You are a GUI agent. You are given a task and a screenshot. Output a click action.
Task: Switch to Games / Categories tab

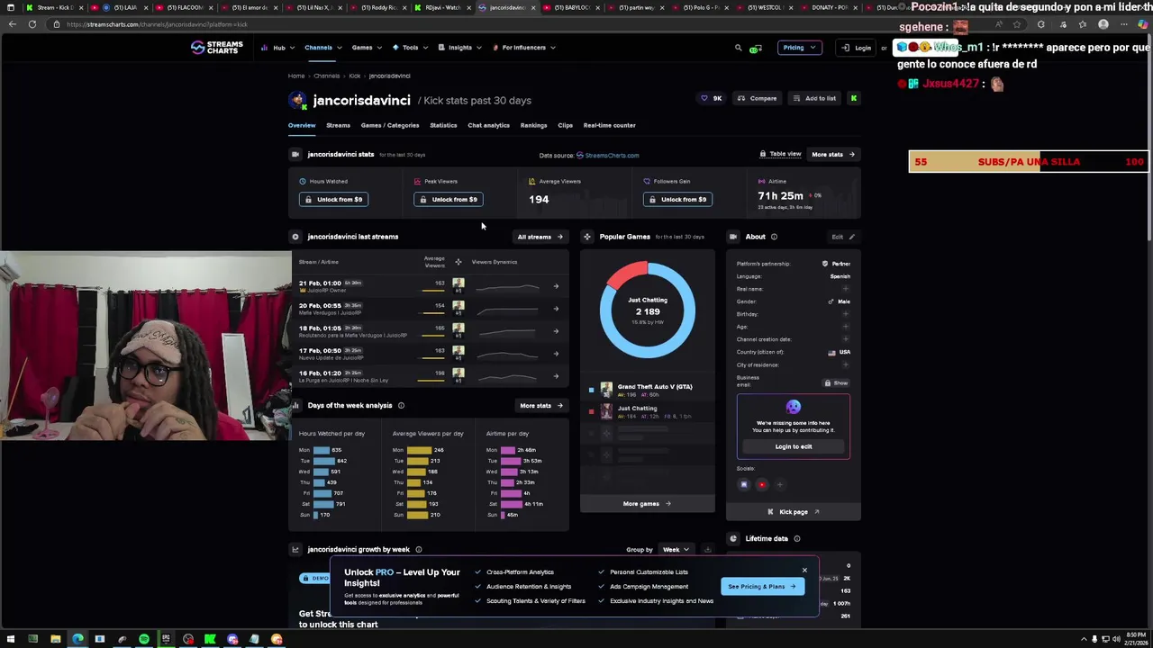390,125
